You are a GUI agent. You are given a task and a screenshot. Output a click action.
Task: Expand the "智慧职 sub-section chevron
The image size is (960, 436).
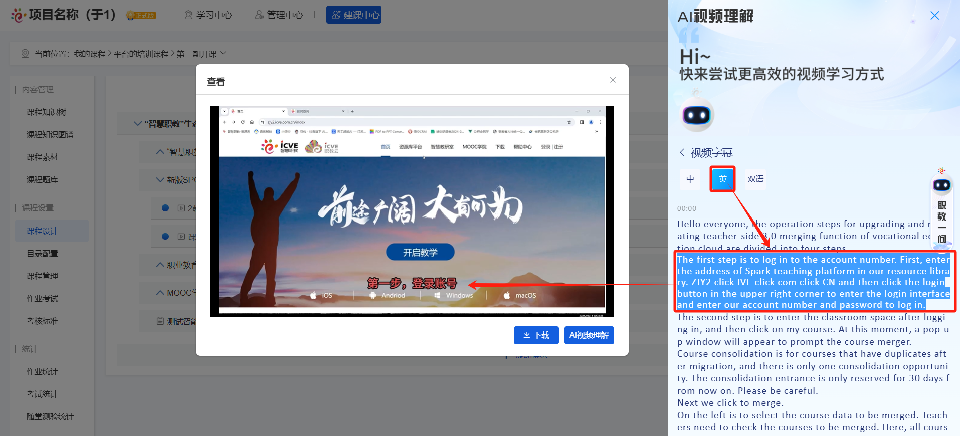pos(160,152)
